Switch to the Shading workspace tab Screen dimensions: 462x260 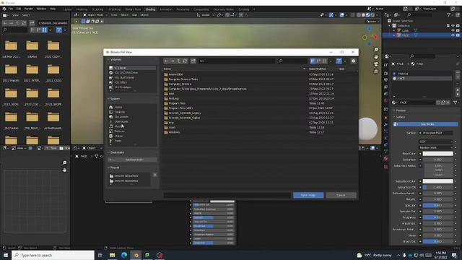coord(150,9)
